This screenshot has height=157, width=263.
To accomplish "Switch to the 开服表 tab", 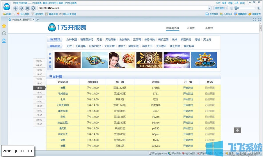I will (x=191, y=28).
